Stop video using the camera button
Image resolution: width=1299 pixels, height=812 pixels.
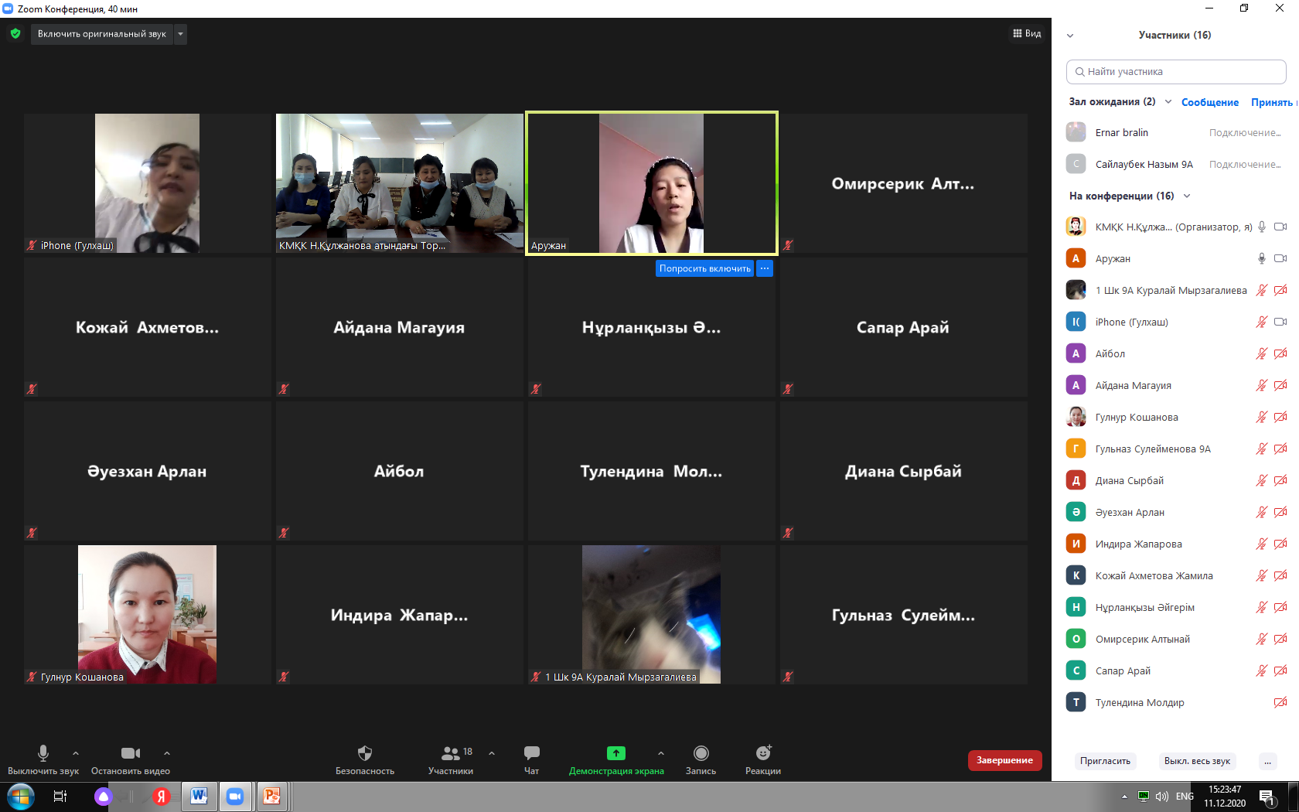[130, 753]
